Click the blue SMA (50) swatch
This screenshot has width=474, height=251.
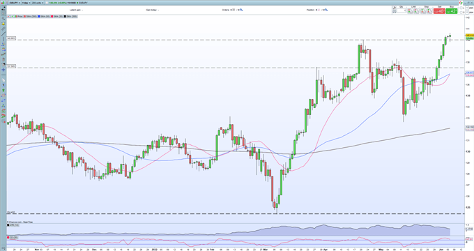[39, 16]
